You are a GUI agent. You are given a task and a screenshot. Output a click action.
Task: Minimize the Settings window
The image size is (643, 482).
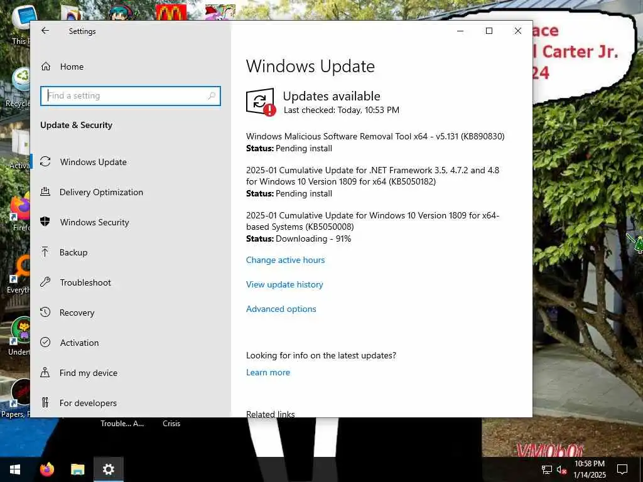pyautogui.click(x=460, y=31)
